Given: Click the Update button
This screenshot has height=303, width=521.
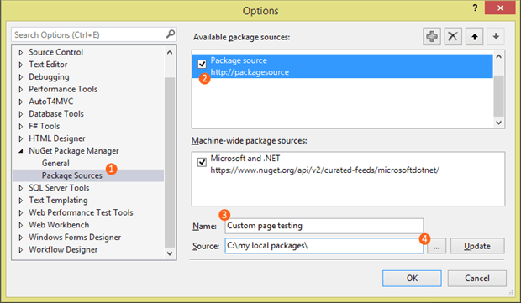Looking at the screenshot, I should click(477, 246).
